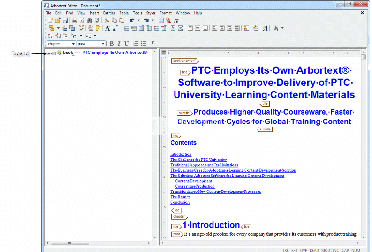Insert an equation with the square root icon

[176, 21]
